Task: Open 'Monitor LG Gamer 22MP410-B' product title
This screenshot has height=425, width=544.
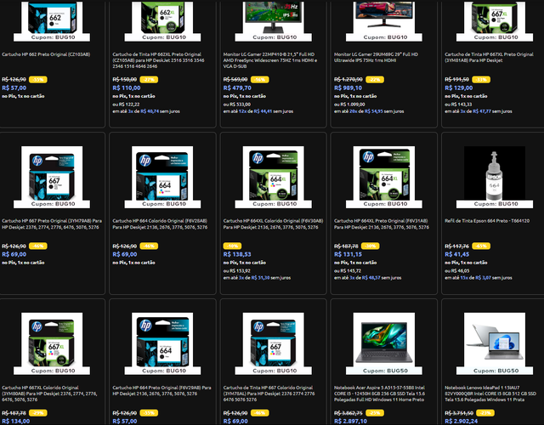Action: [x=269, y=60]
